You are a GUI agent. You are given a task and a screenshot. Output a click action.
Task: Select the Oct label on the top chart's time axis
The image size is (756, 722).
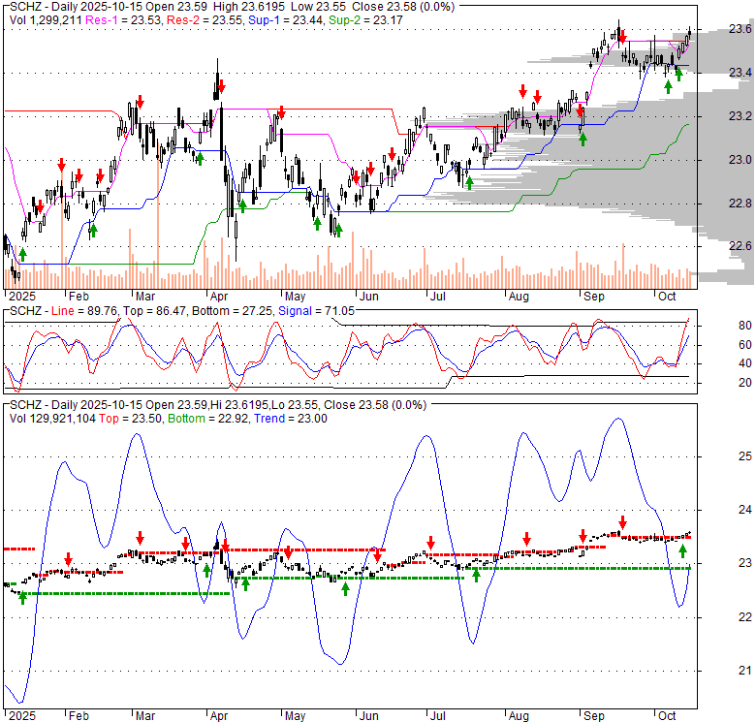[x=667, y=297]
